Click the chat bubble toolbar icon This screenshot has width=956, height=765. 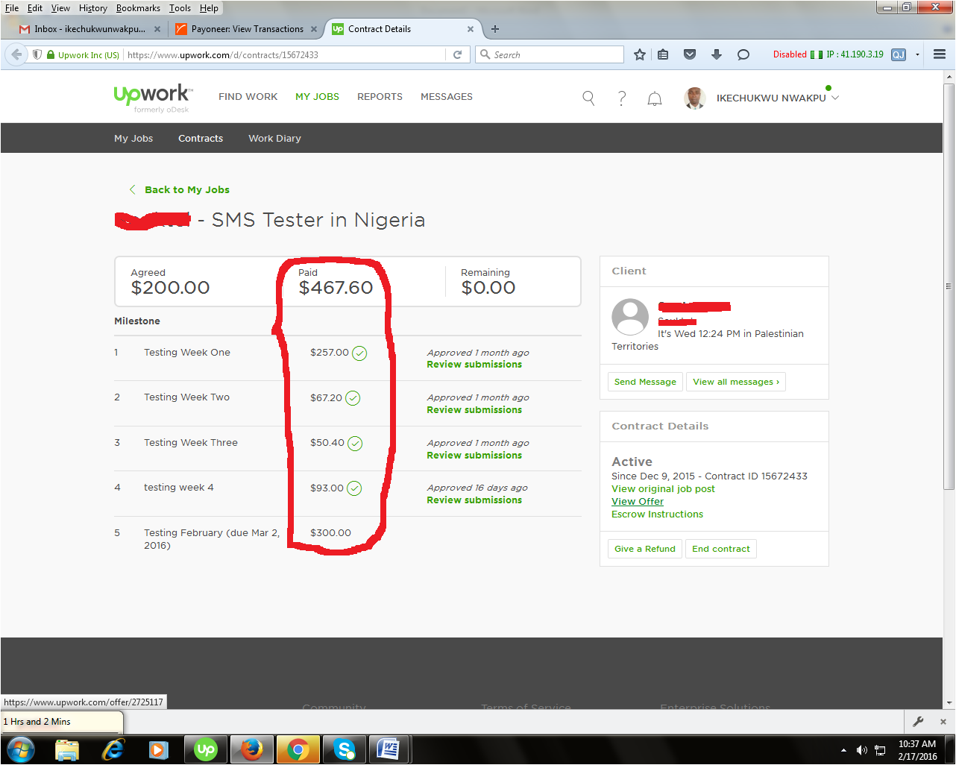point(743,54)
